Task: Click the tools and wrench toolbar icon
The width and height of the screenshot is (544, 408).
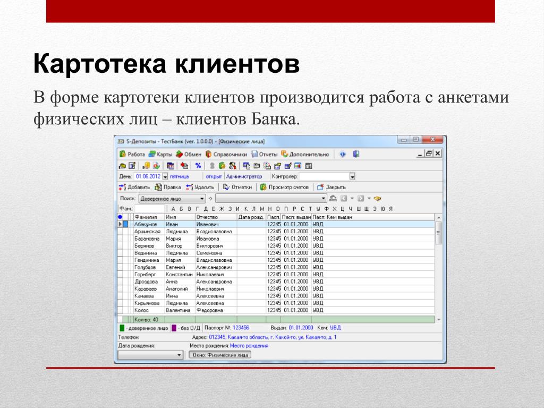Action: pyautogui.click(x=233, y=166)
